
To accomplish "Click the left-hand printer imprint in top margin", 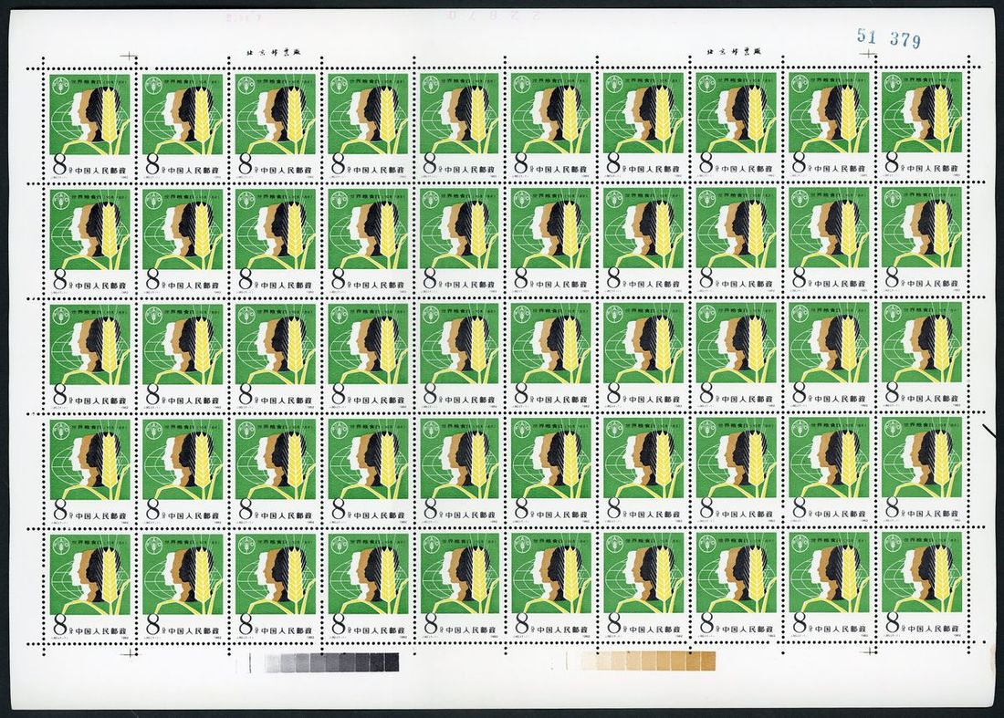I will click(274, 54).
